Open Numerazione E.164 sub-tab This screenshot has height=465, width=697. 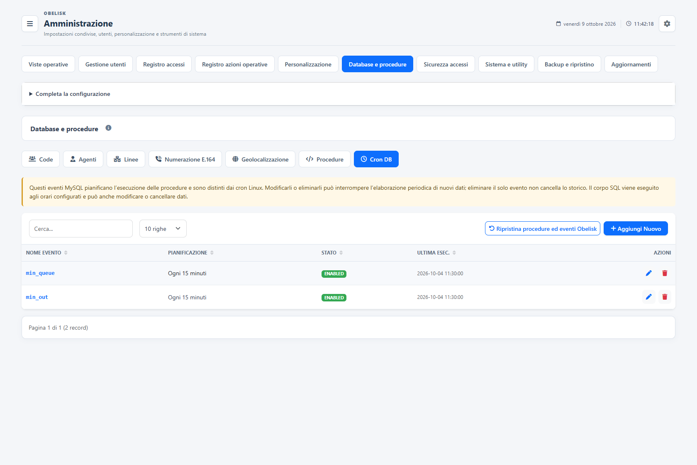coord(185,159)
